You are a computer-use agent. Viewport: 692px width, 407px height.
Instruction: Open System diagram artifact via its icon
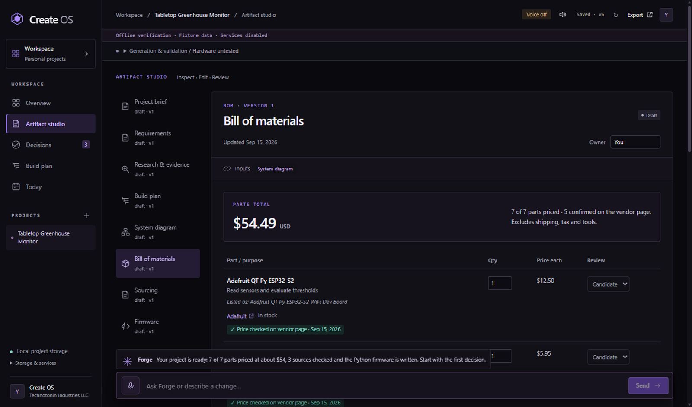tap(125, 232)
